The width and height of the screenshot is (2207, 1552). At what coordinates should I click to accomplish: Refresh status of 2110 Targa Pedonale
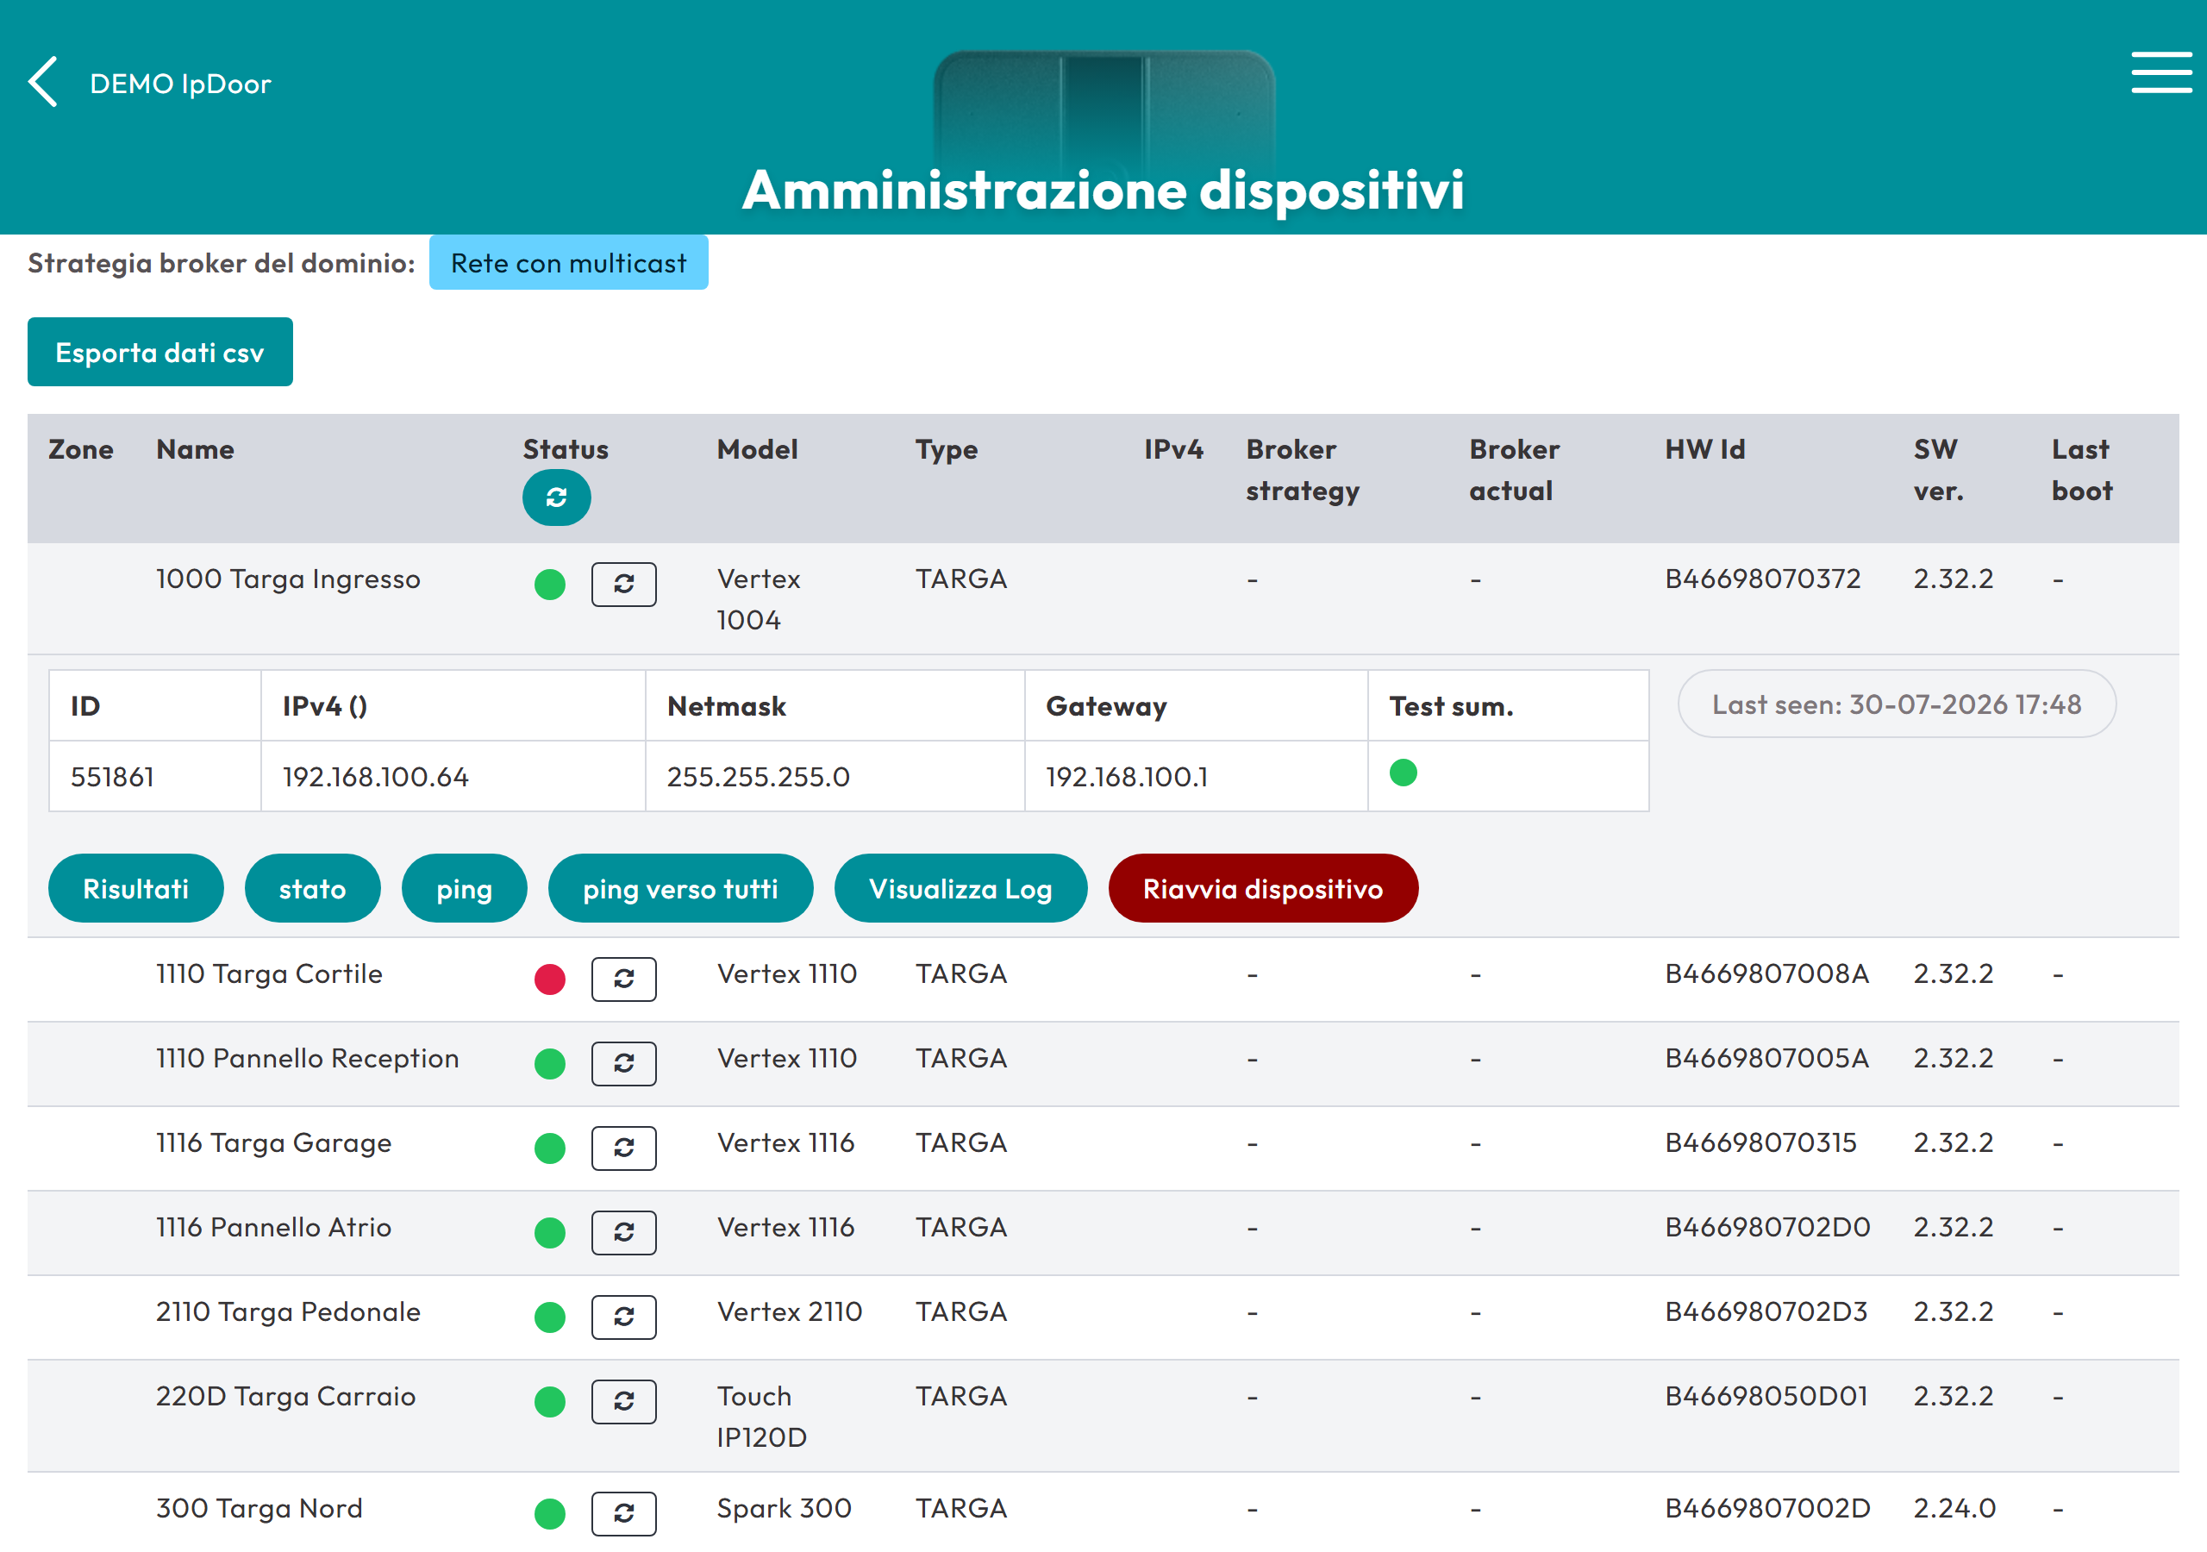tap(624, 1317)
